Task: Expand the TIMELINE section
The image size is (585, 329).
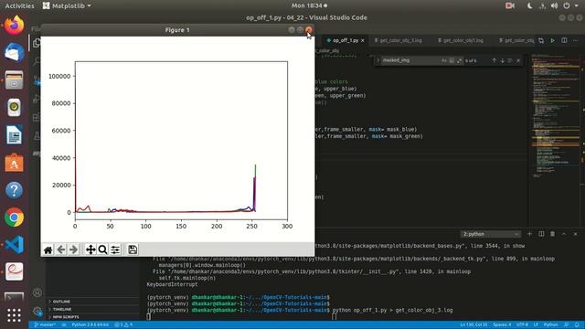Action: tap(93, 309)
